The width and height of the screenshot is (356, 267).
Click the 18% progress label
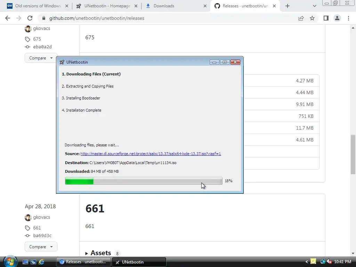tap(229, 181)
